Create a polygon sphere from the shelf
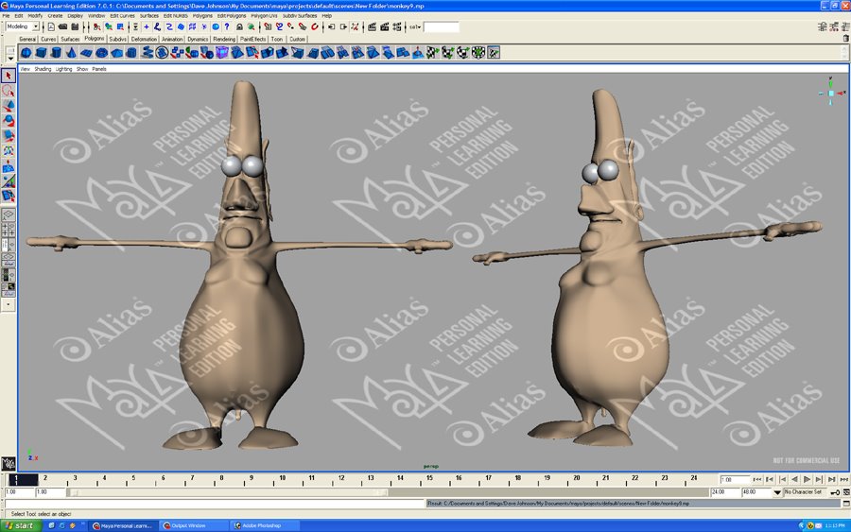This screenshot has width=851, height=532. pyautogui.click(x=26, y=53)
